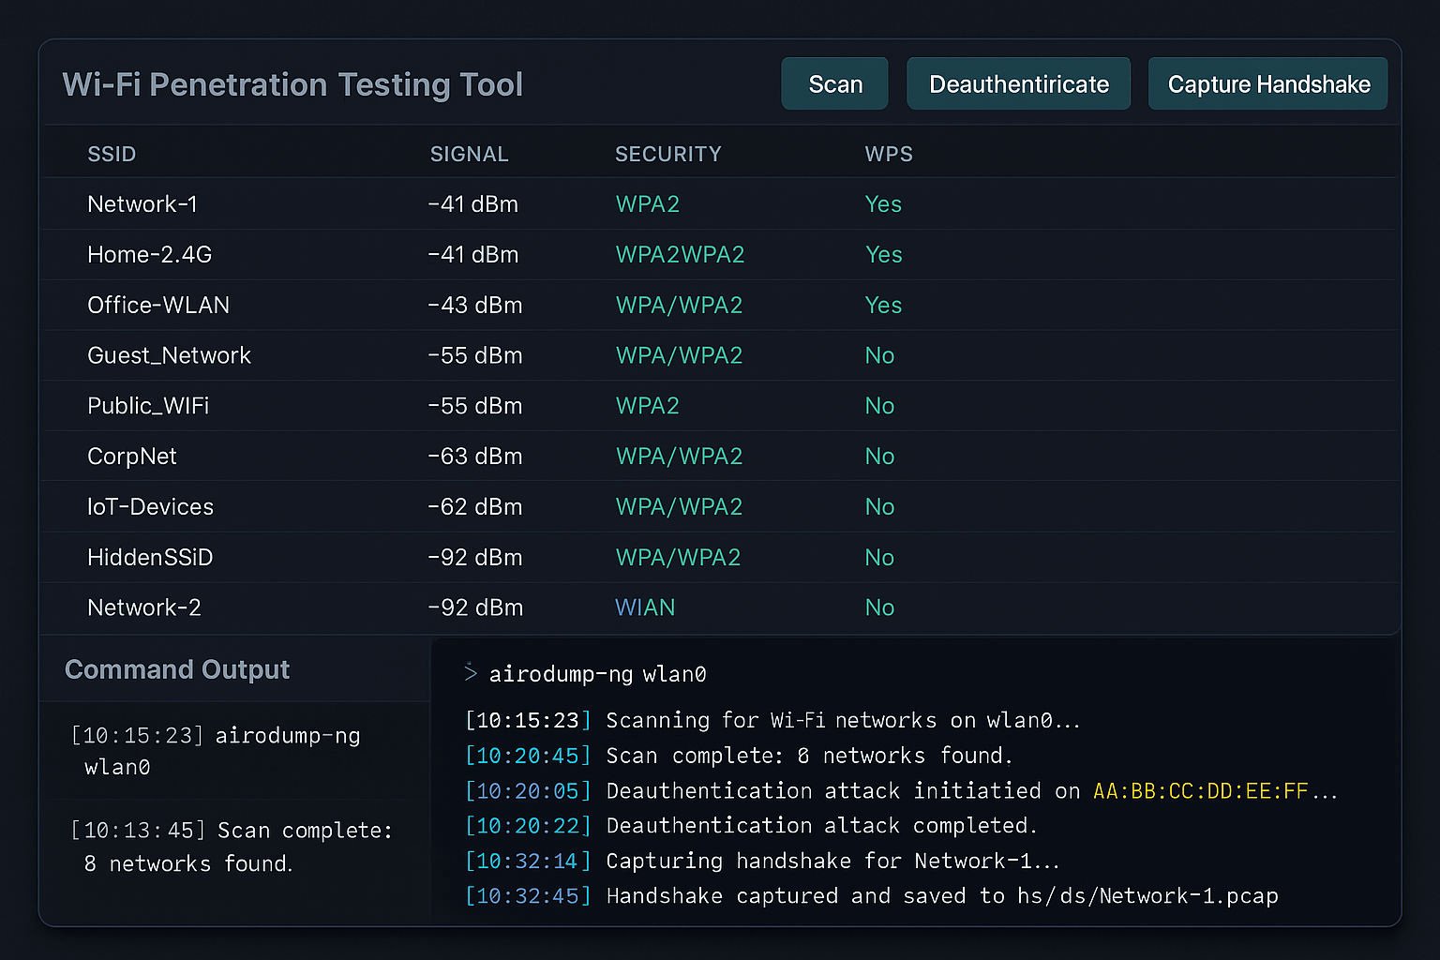Click the MAC address AA:BB:CC:DD:EE:FF
Screen dimensions: 1440x960
(1201, 791)
